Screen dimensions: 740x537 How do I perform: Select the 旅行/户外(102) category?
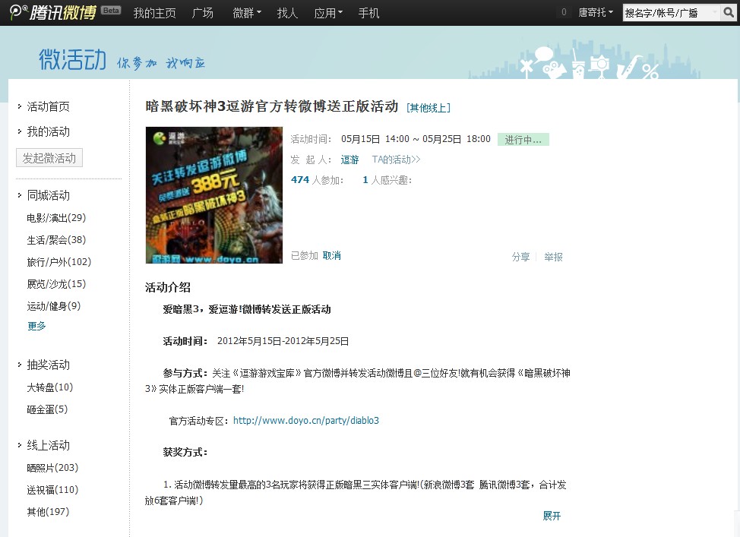click(59, 262)
